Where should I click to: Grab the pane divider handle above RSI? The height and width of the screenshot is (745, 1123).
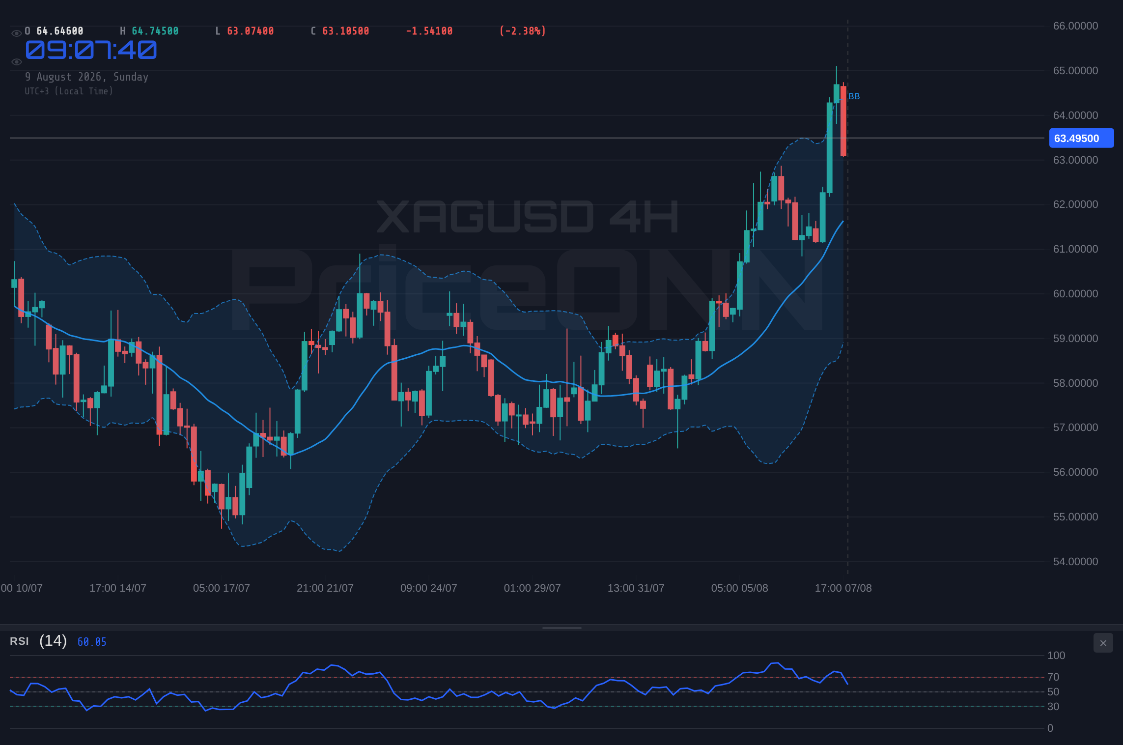coord(561,628)
